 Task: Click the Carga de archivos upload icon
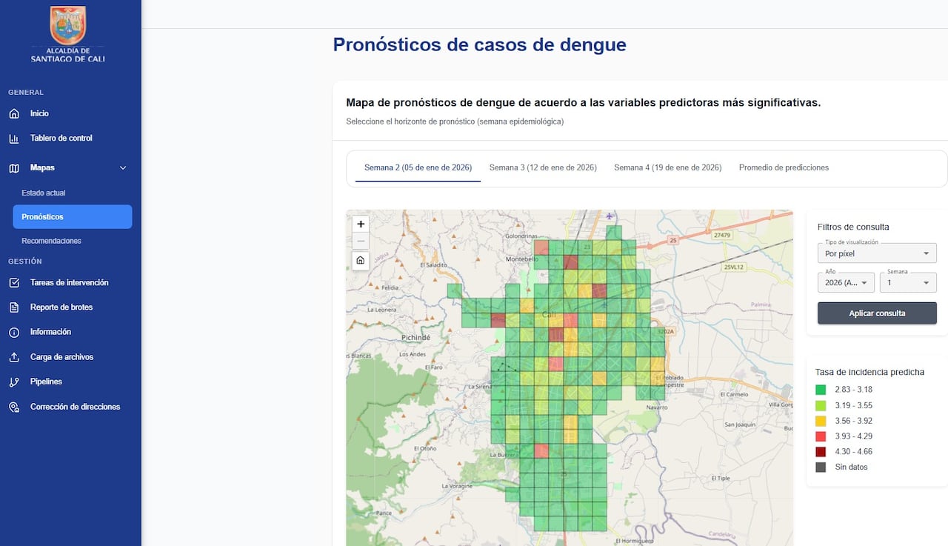[x=14, y=357]
